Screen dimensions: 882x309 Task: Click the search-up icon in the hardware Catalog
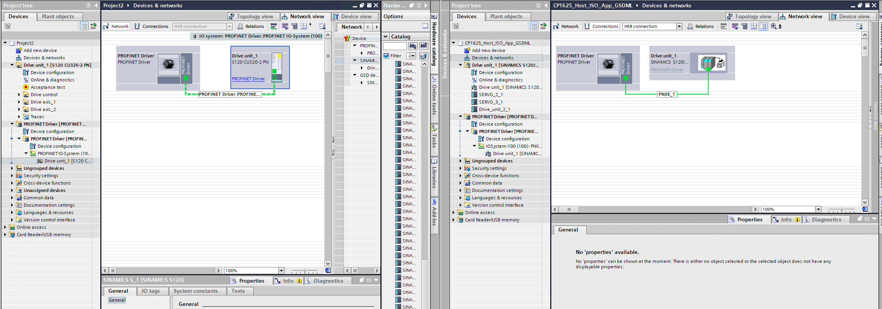click(x=424, y=46)
